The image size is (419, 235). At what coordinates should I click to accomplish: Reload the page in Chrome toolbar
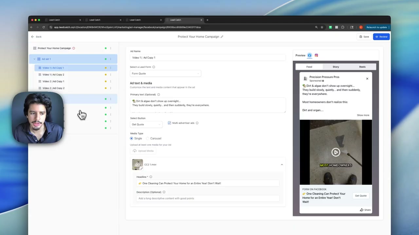(x=44, y=27)
